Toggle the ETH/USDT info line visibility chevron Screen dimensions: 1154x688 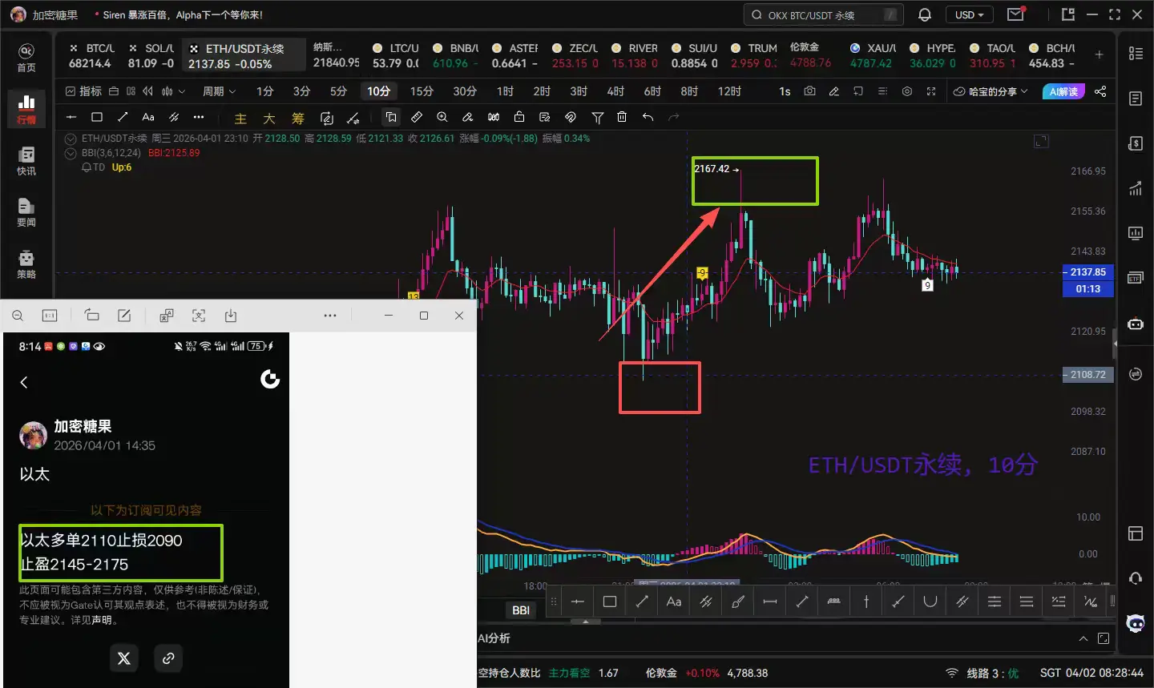pyautogui.click(x=71, y=139)
